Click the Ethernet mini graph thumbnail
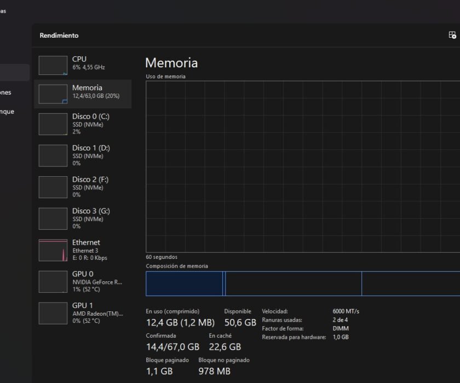 pyautogui.click(x=53, y=250)
